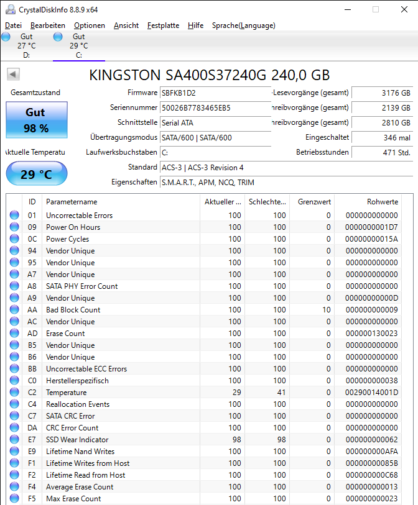Screen dimensions: 418x505
Task: Select the SSD Wear Indicator parameter name
Action: [x=77, y=440]
